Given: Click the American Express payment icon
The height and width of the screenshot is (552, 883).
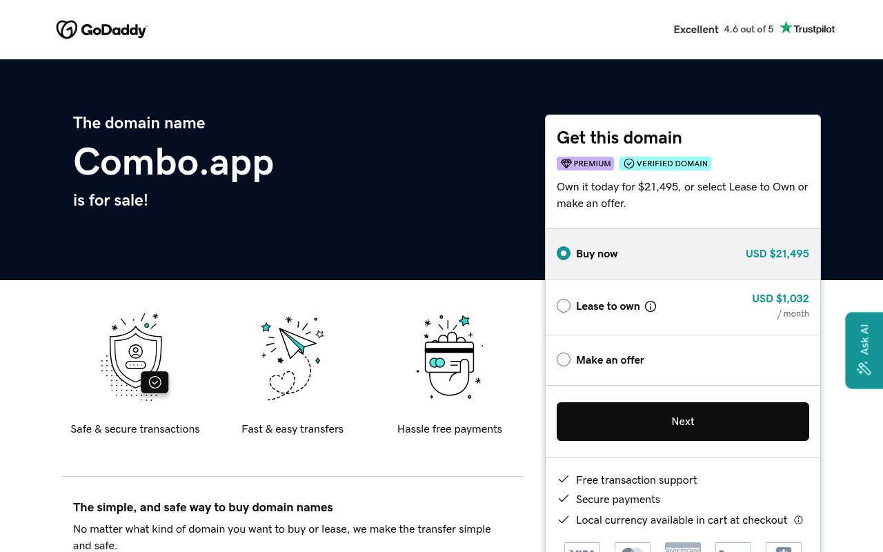Looking at the screenshot, I should coord(683,547).
